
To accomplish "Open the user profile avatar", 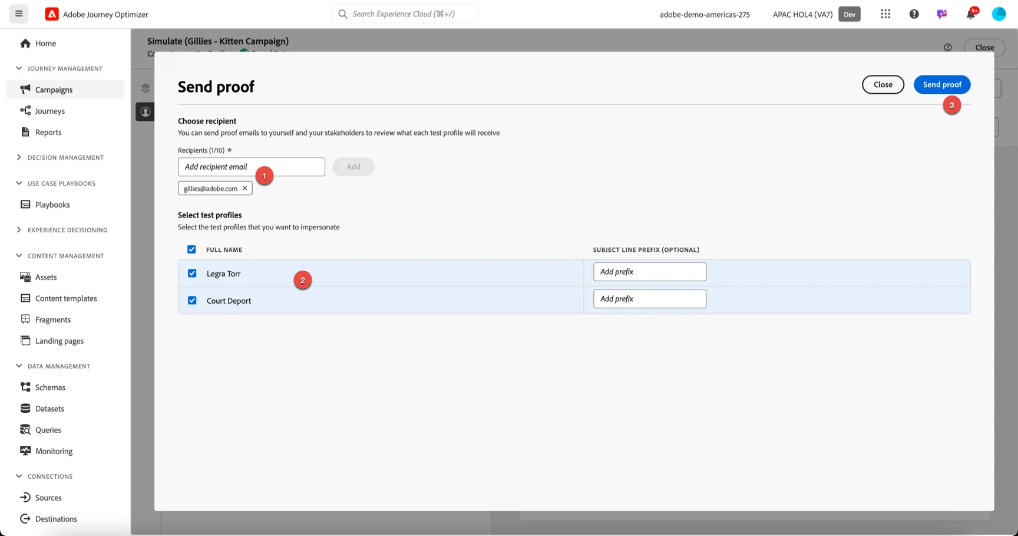I will click(999, 14).
